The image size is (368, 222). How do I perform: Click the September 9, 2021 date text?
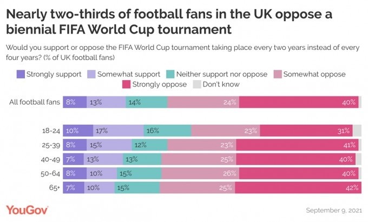(334, 210)
